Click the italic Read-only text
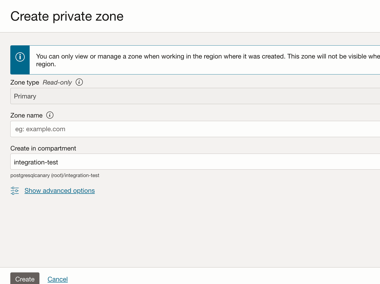 point(57,82)
